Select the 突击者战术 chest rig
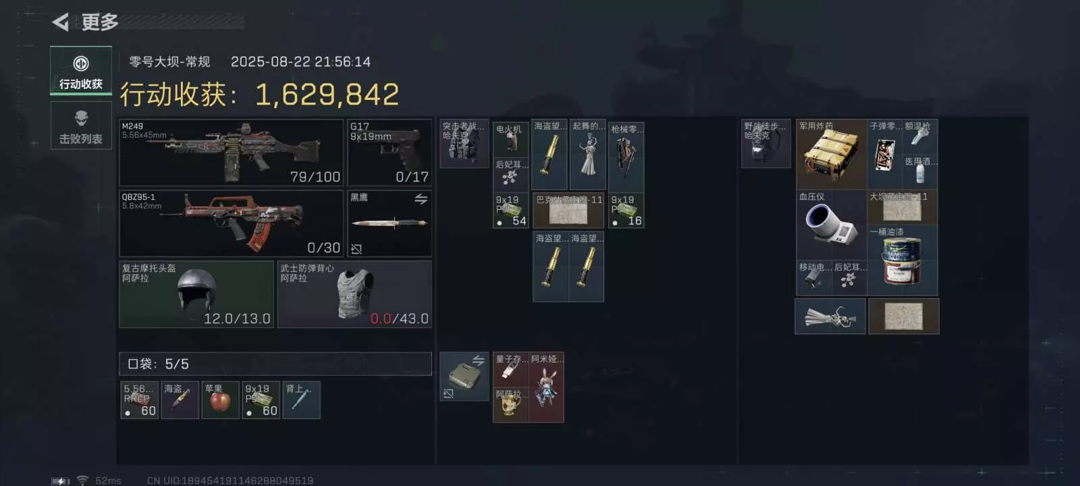 coord(464,144)
